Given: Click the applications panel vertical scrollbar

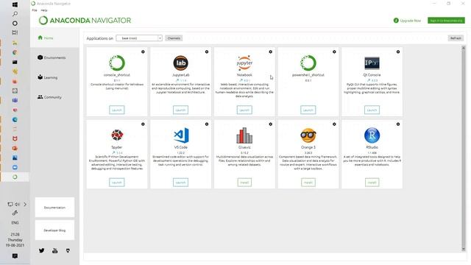Looking at the screenshot, I should point(463,149).
